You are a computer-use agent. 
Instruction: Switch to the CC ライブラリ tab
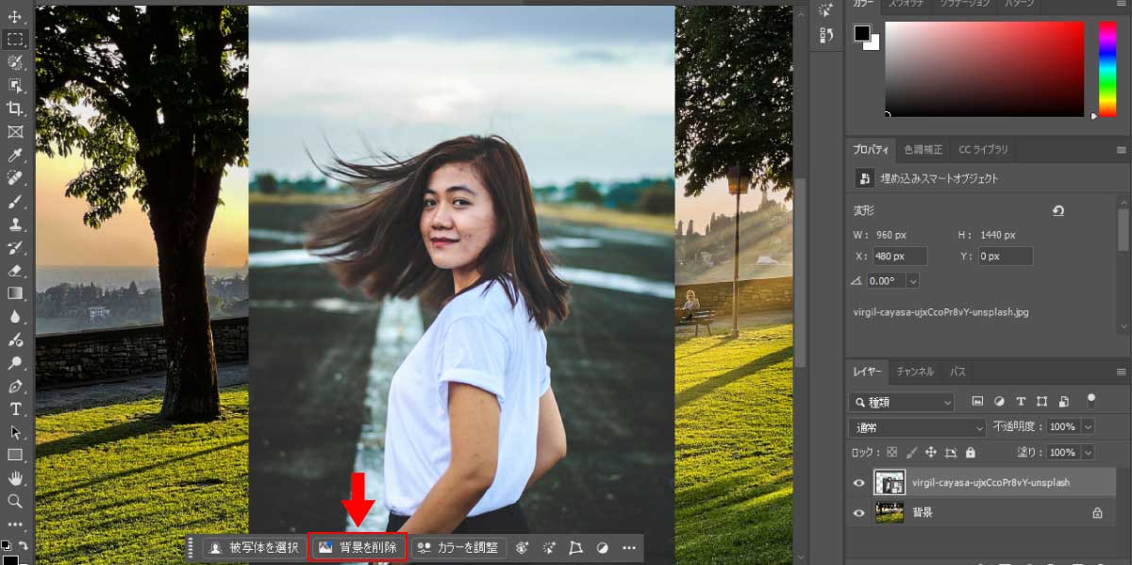983,149
